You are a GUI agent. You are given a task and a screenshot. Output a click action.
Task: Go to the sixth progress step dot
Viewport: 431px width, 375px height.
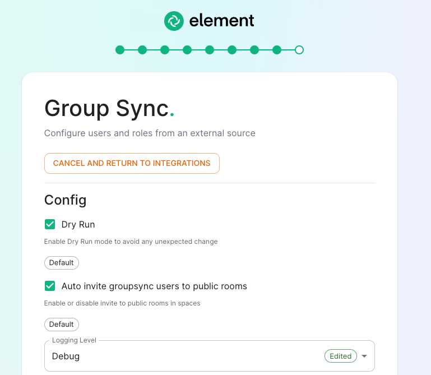pyautogui.click(x=232, y=50)
